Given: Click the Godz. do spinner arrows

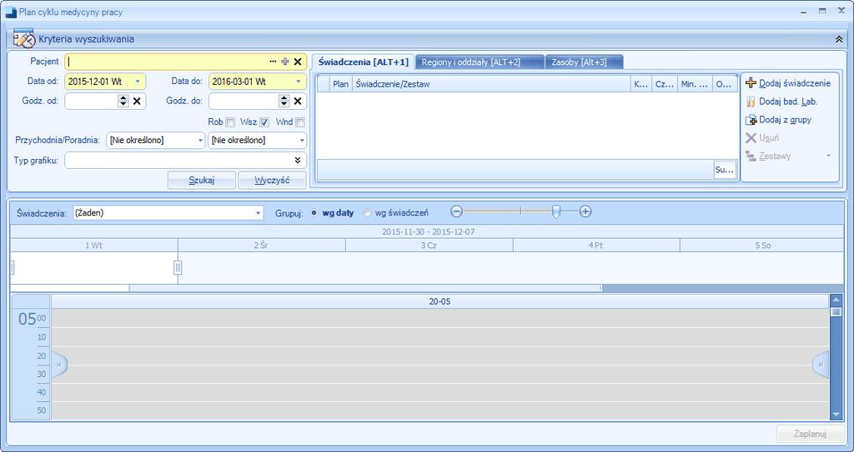Looking at the screenshot, I should coord(284,102).
